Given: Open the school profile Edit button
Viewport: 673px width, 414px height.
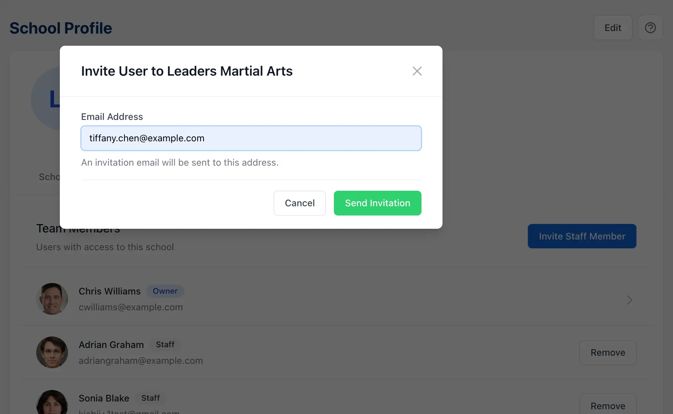Looking at the screenshot, I should (x=612, y=27).
